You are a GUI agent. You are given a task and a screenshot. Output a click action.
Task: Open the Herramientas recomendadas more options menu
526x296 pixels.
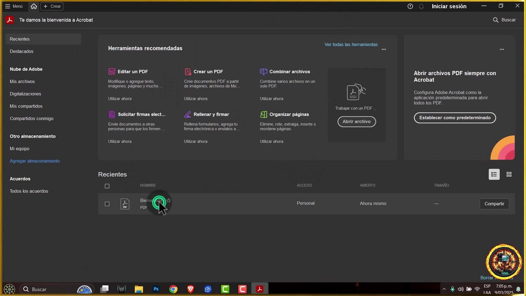[x=384, y=49]
